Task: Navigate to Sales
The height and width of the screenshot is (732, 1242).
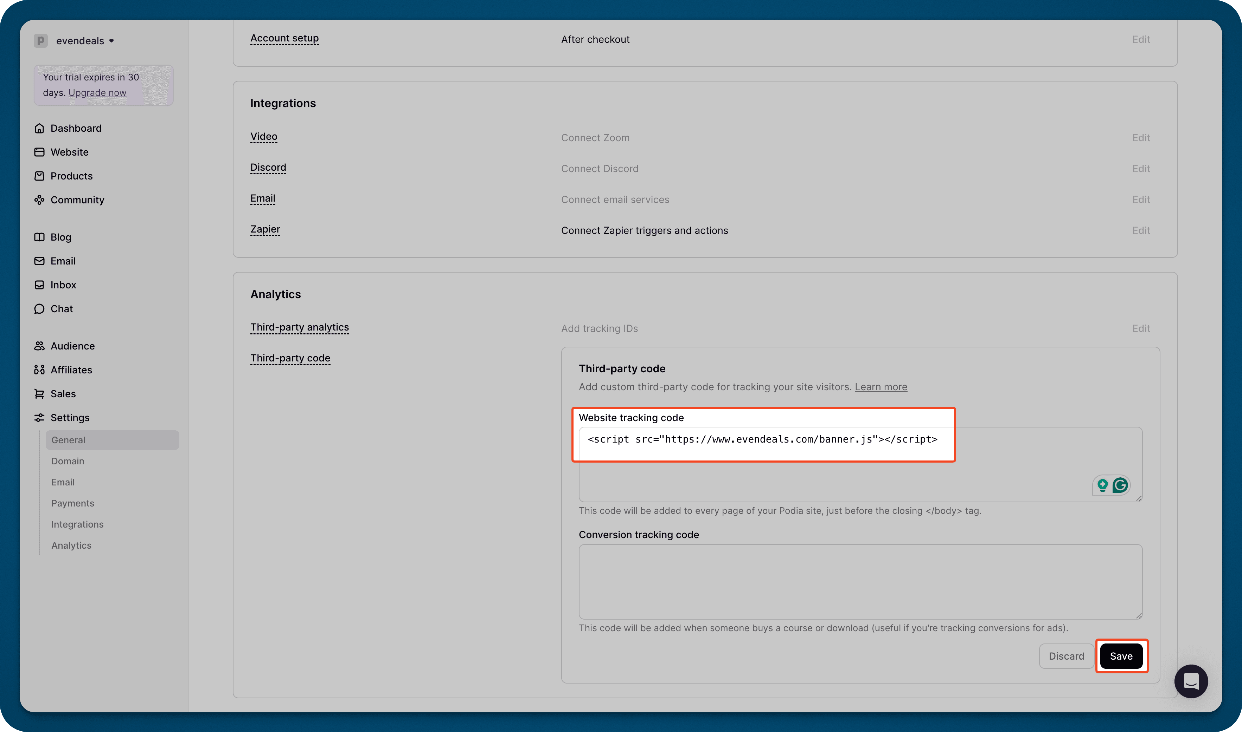Action: [x=63, y=394]
